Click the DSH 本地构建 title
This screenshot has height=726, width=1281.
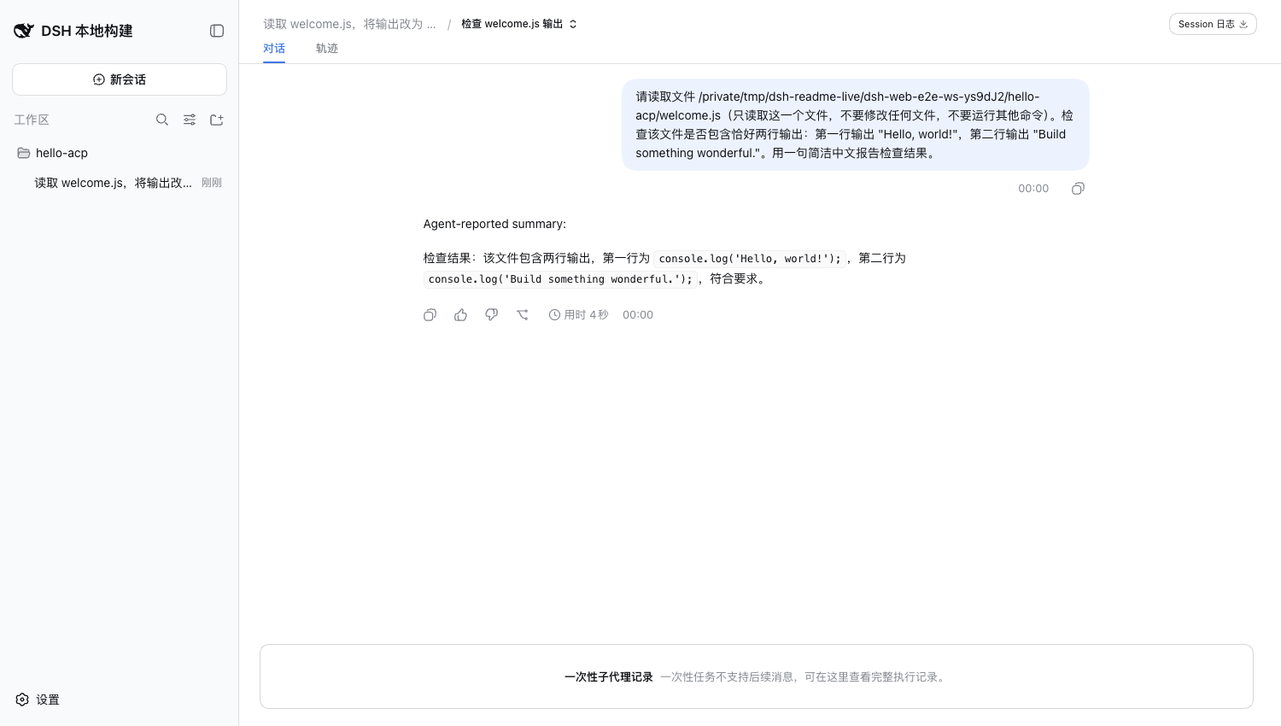coord(87,31)
